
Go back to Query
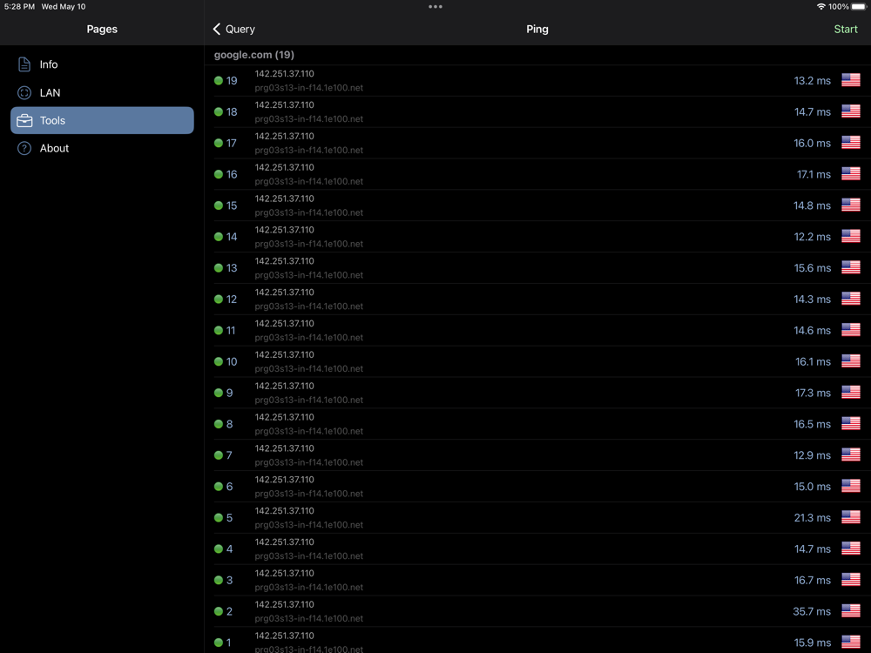[x=233, y=29]
